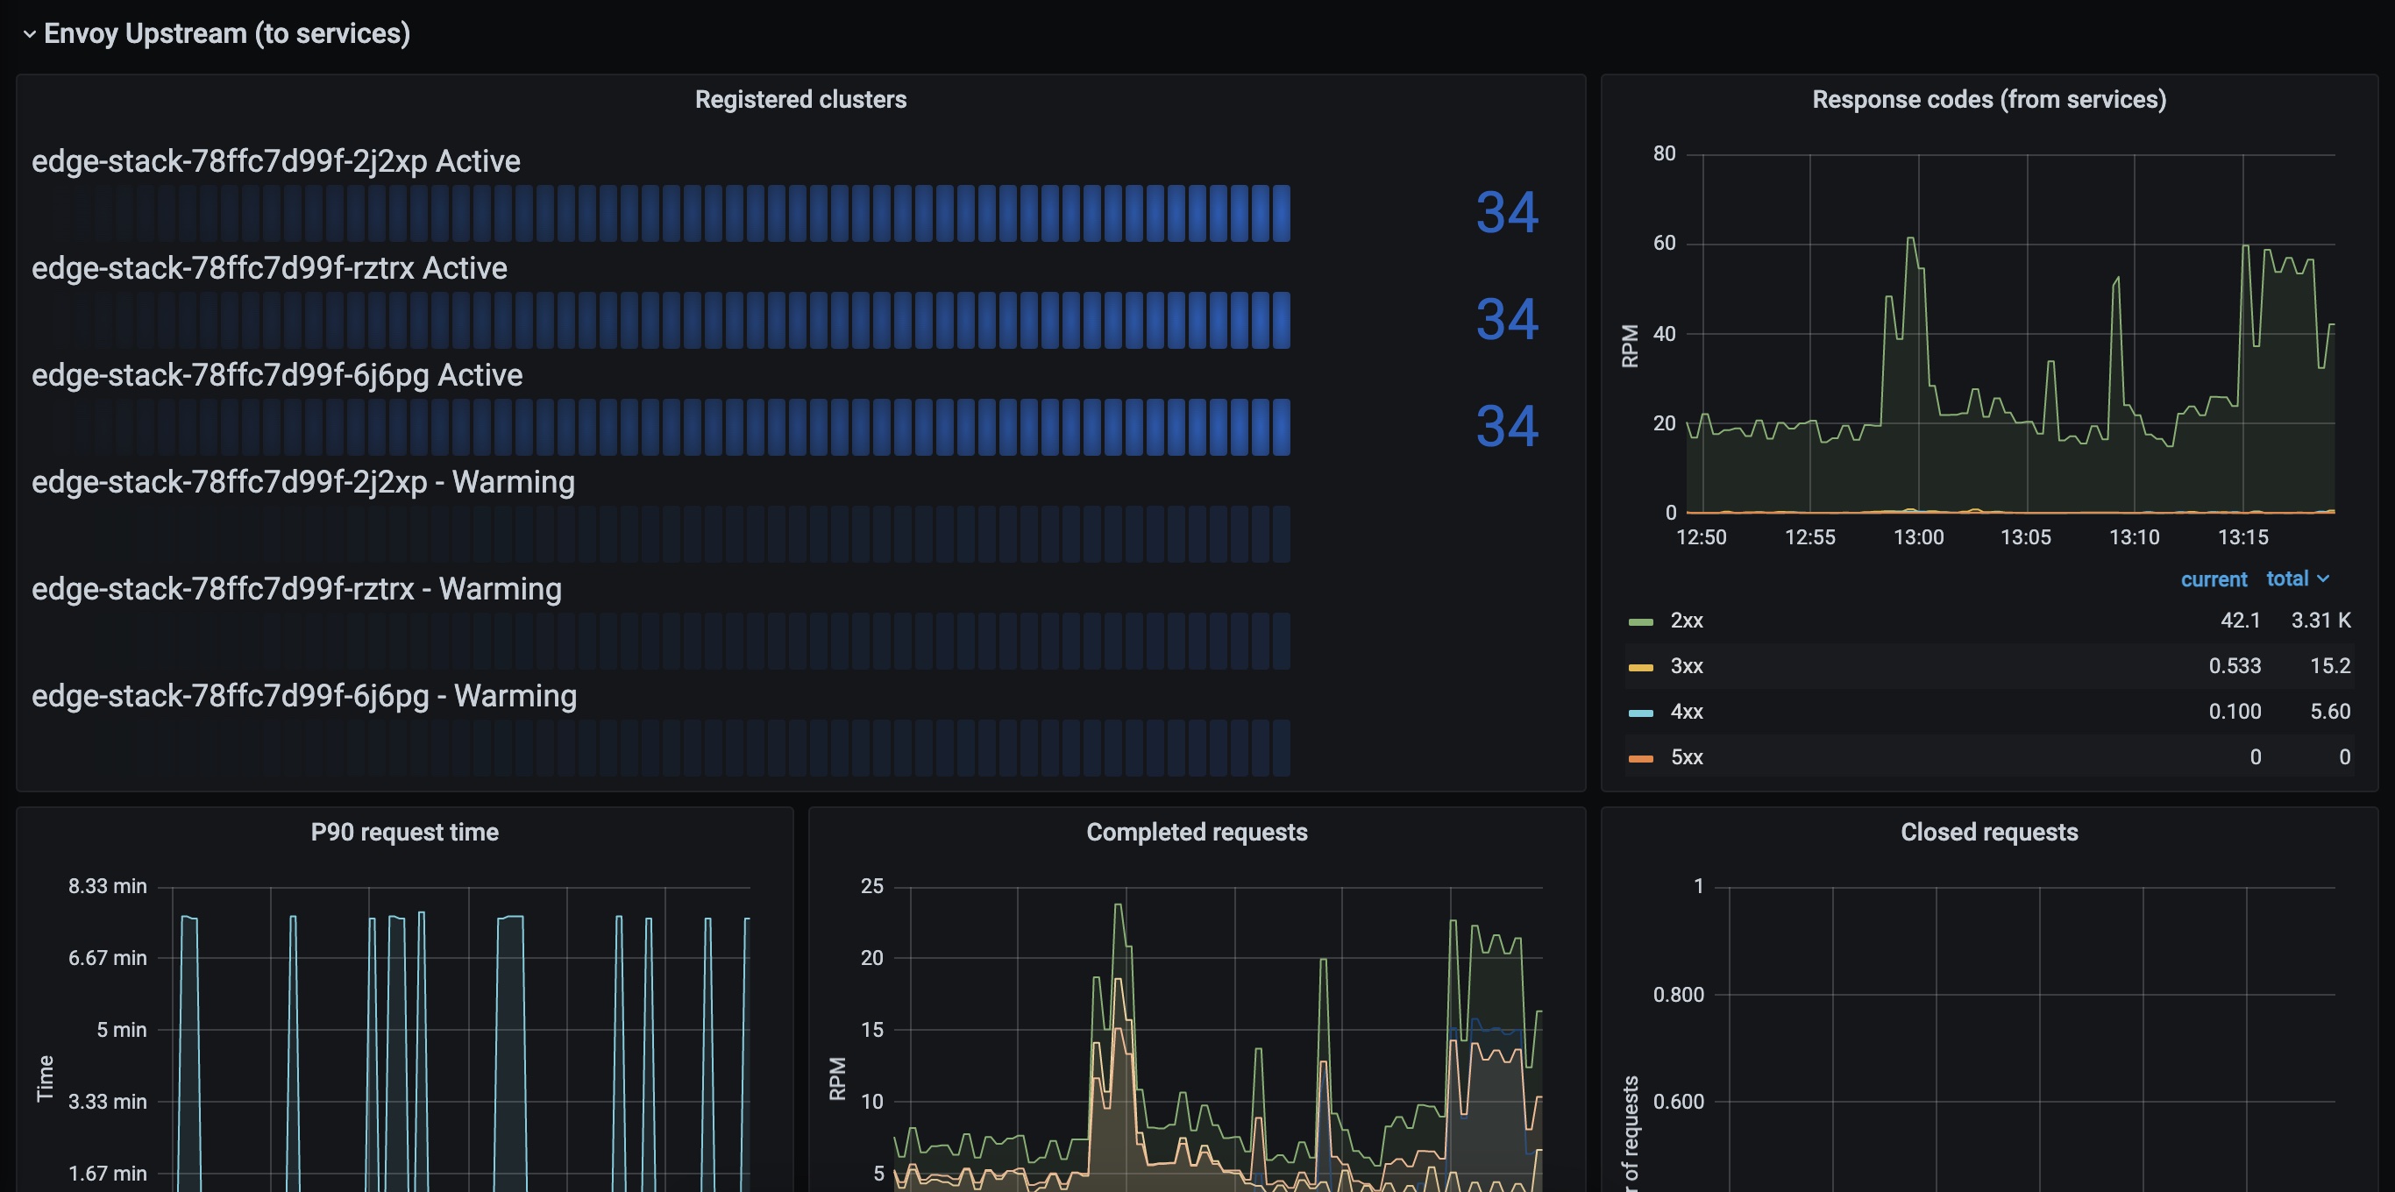Click the green 2xx legend color swatch
This screenshot has height=1192, width=2395.
1641,621
